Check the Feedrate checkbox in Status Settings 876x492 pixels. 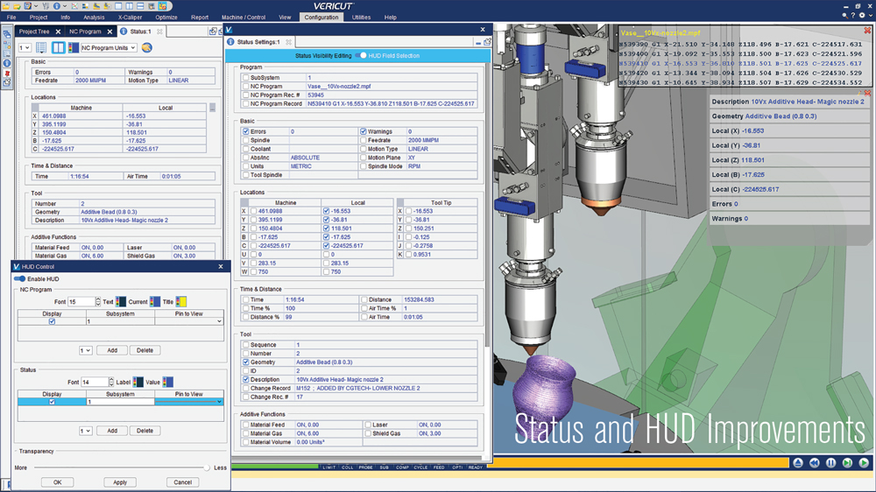364,140
